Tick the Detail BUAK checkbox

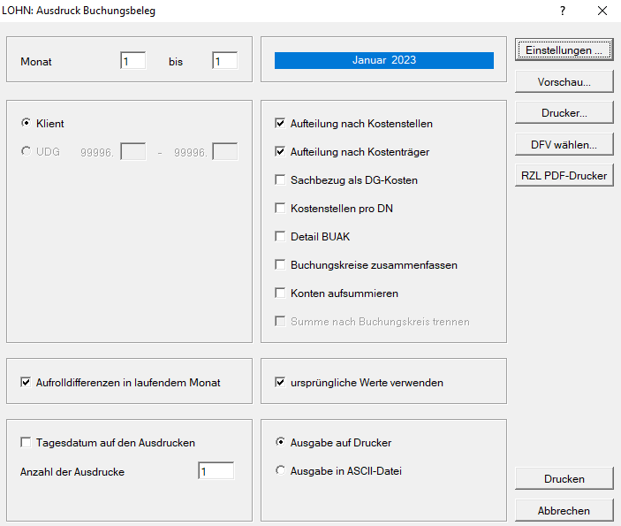pyautogui.click(x=281, y=237)
